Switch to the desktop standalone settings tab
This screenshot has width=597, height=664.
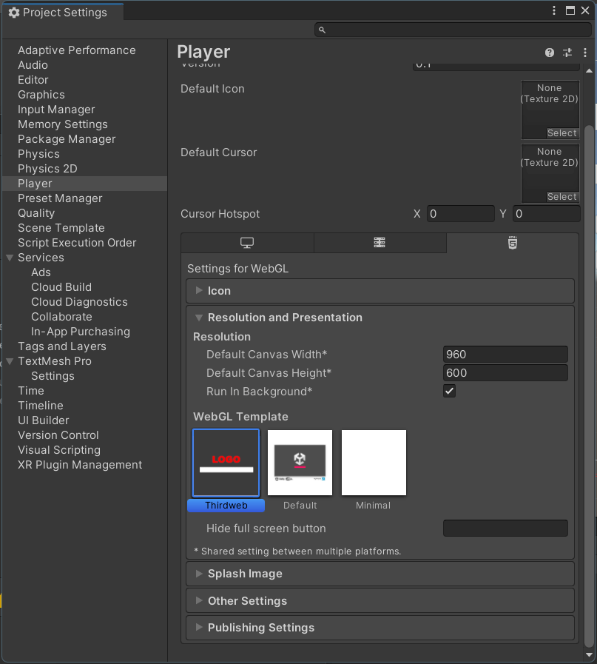[247, 243]
